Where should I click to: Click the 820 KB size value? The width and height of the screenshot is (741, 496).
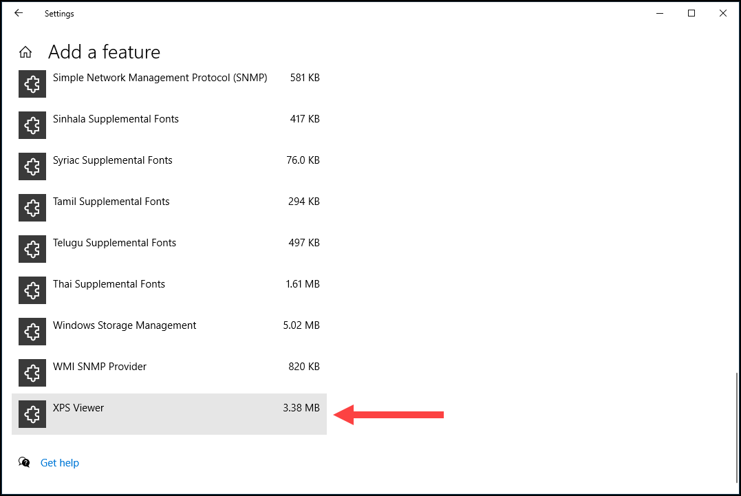[304, 367]
